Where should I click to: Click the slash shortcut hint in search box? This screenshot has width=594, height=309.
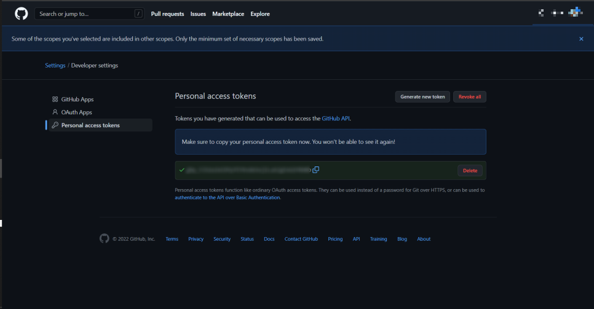(x=138, y=14)
